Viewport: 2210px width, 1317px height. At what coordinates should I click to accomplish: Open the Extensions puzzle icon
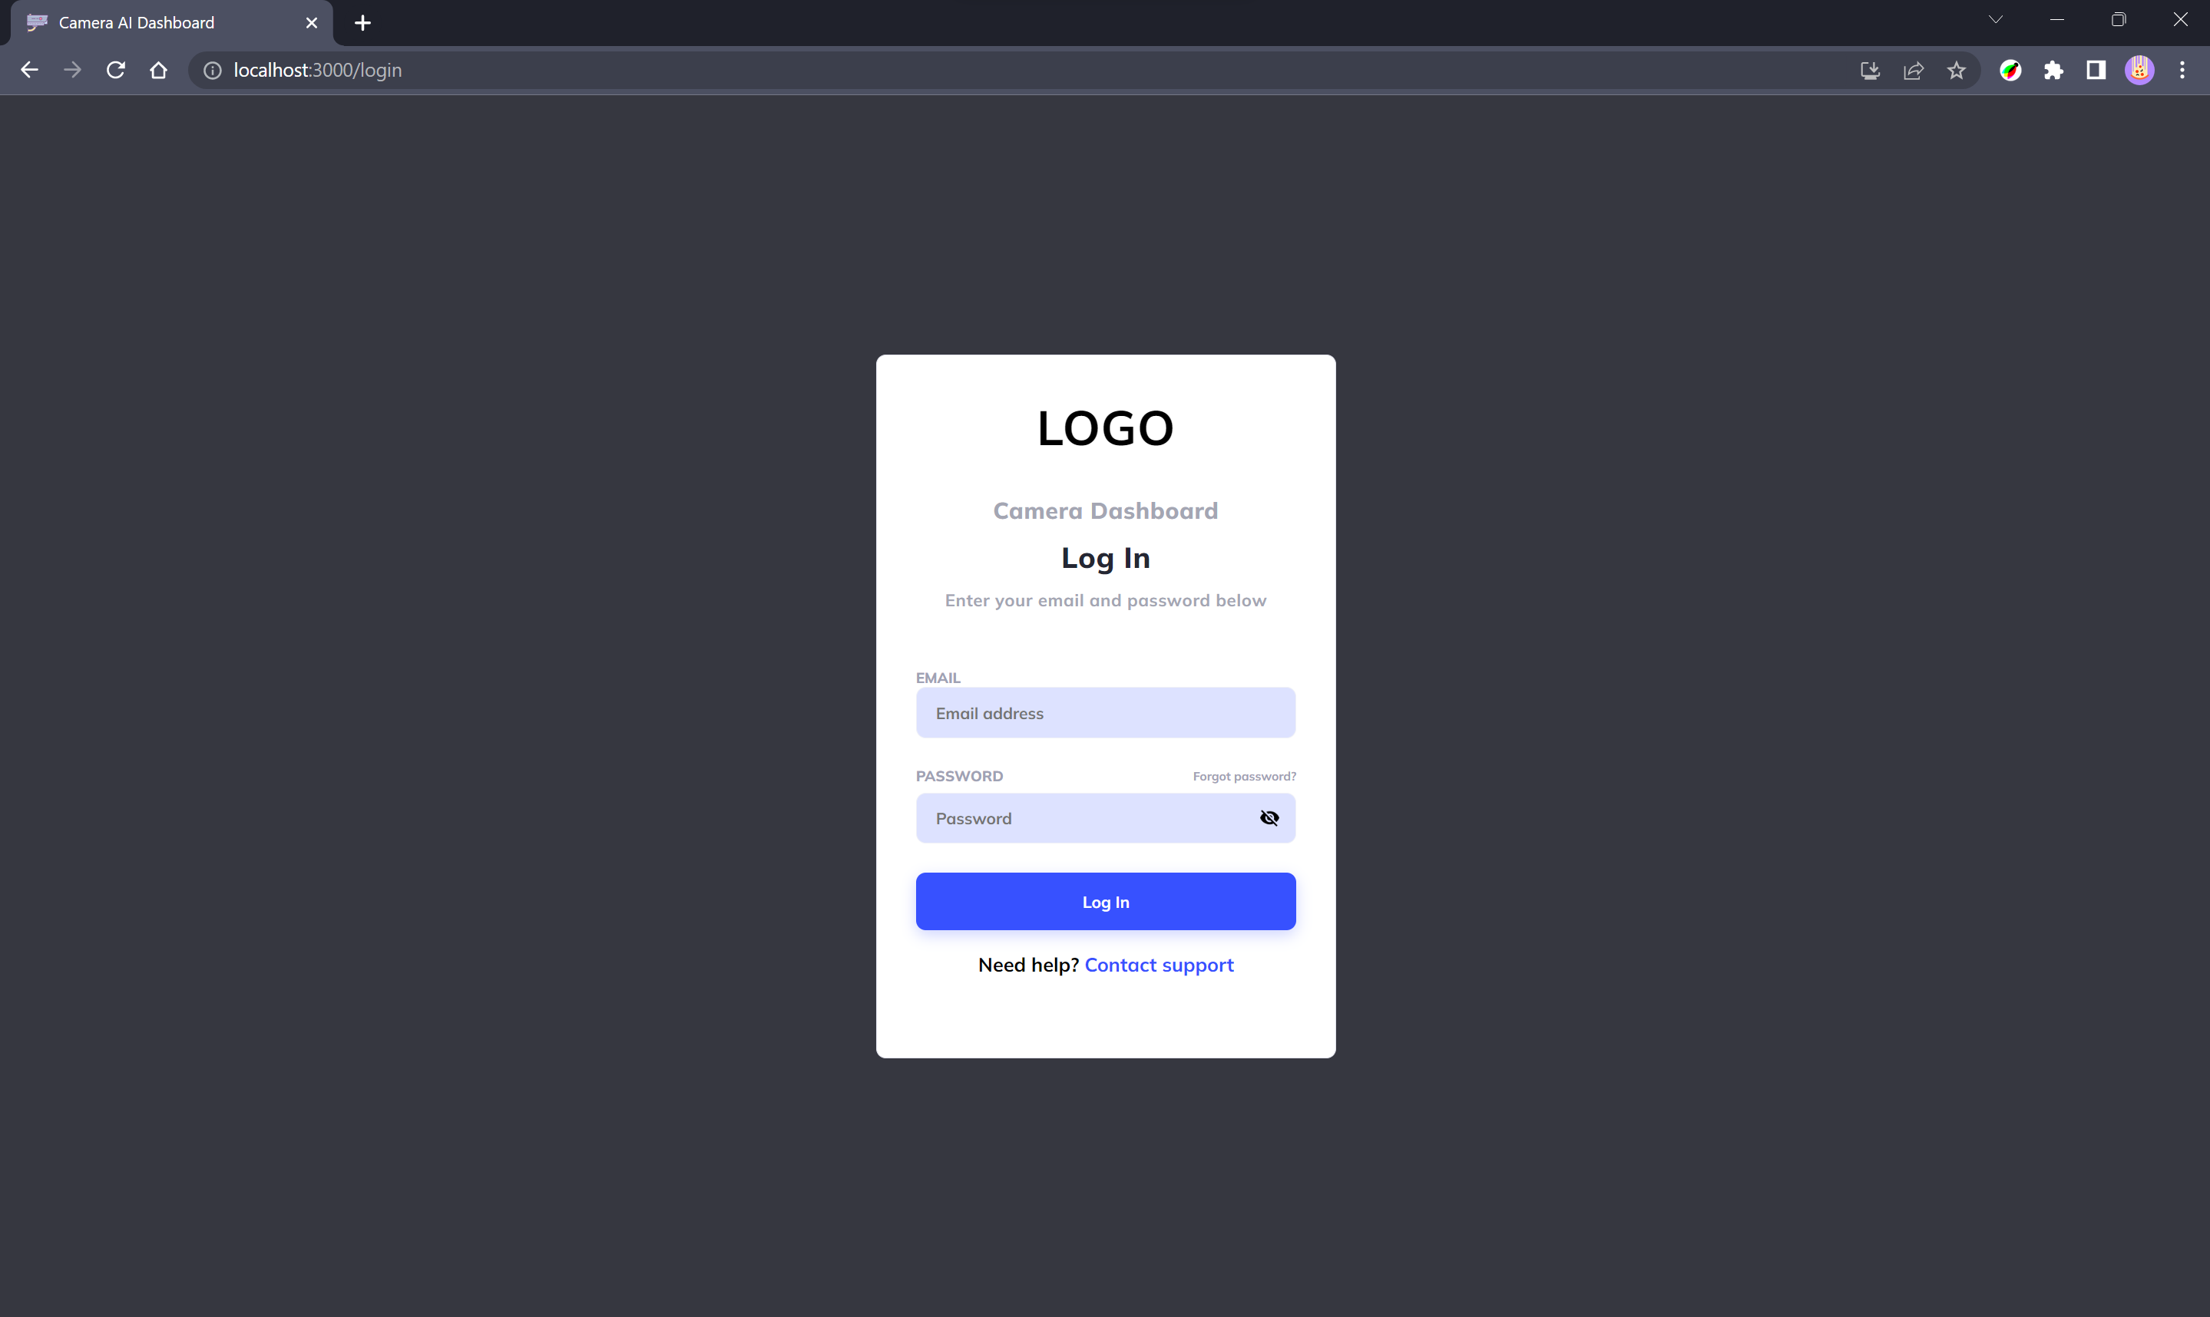pyautogui.click(x=2053, y=70)
